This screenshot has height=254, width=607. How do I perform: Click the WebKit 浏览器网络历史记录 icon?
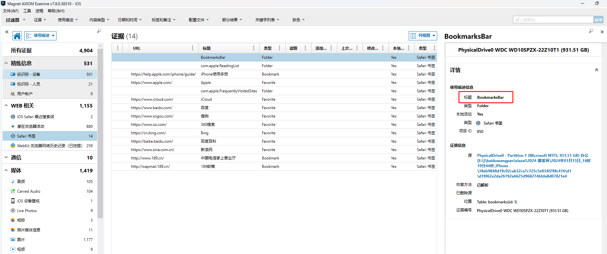point(13,146)
